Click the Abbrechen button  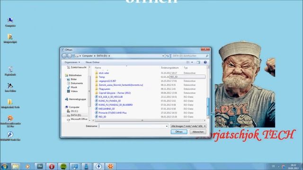198,132
